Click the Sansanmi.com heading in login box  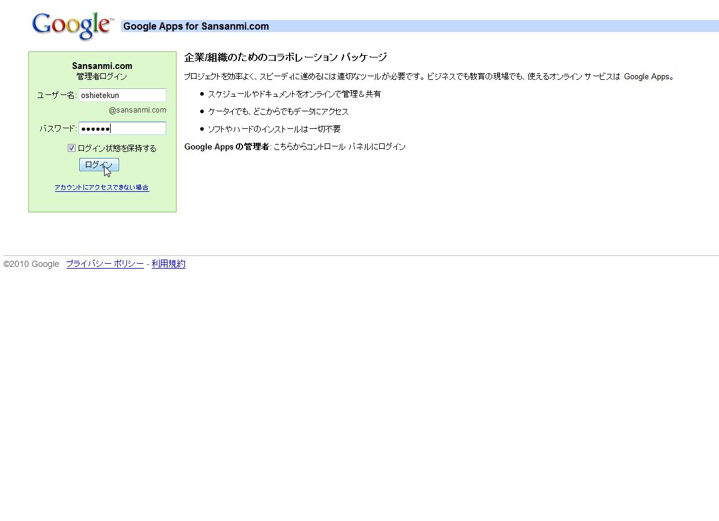coord(102,65)
